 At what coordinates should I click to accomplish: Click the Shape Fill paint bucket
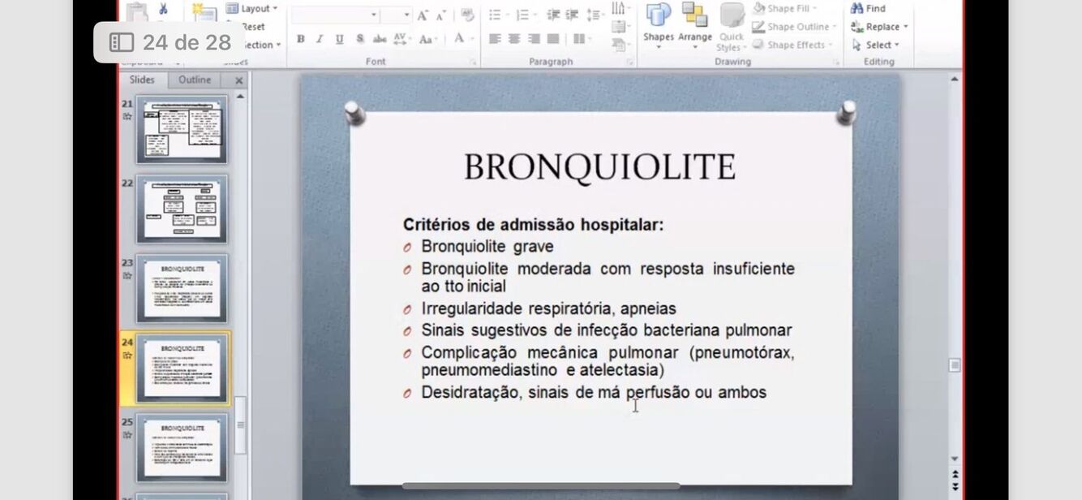pos(758,8)
